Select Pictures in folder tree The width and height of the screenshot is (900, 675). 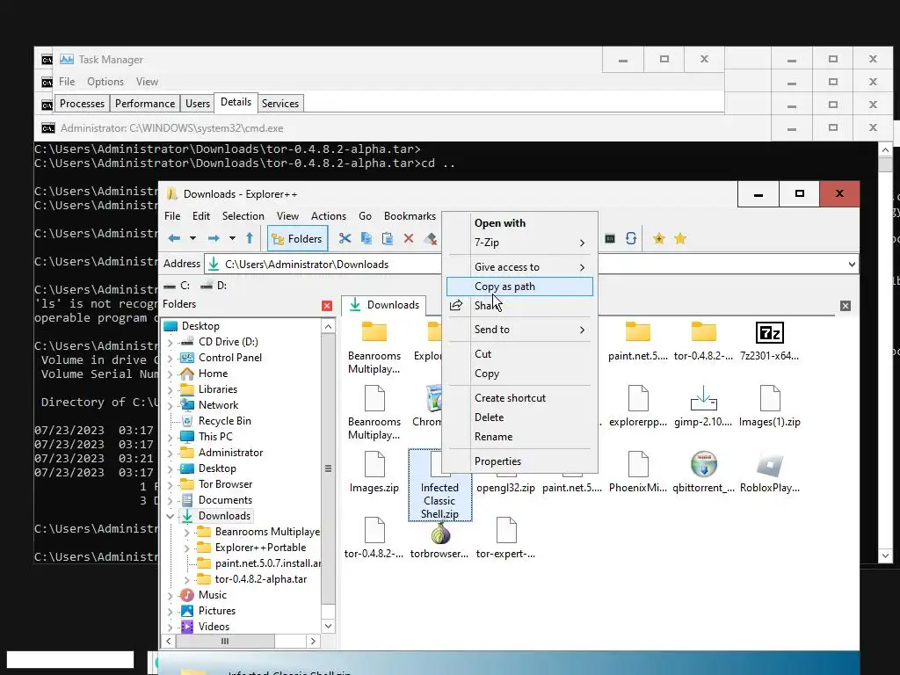(217, 611)
